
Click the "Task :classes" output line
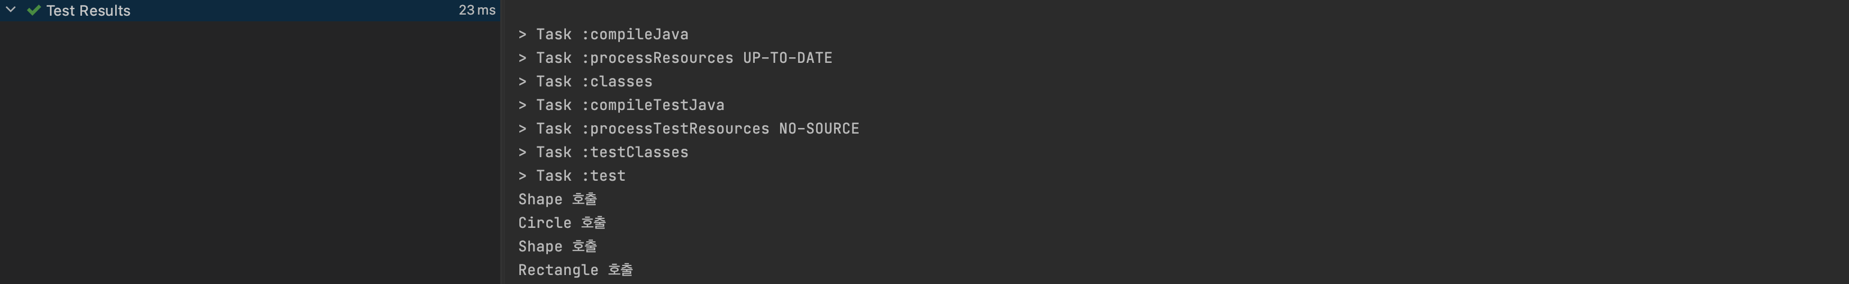(x=585, y=82)
